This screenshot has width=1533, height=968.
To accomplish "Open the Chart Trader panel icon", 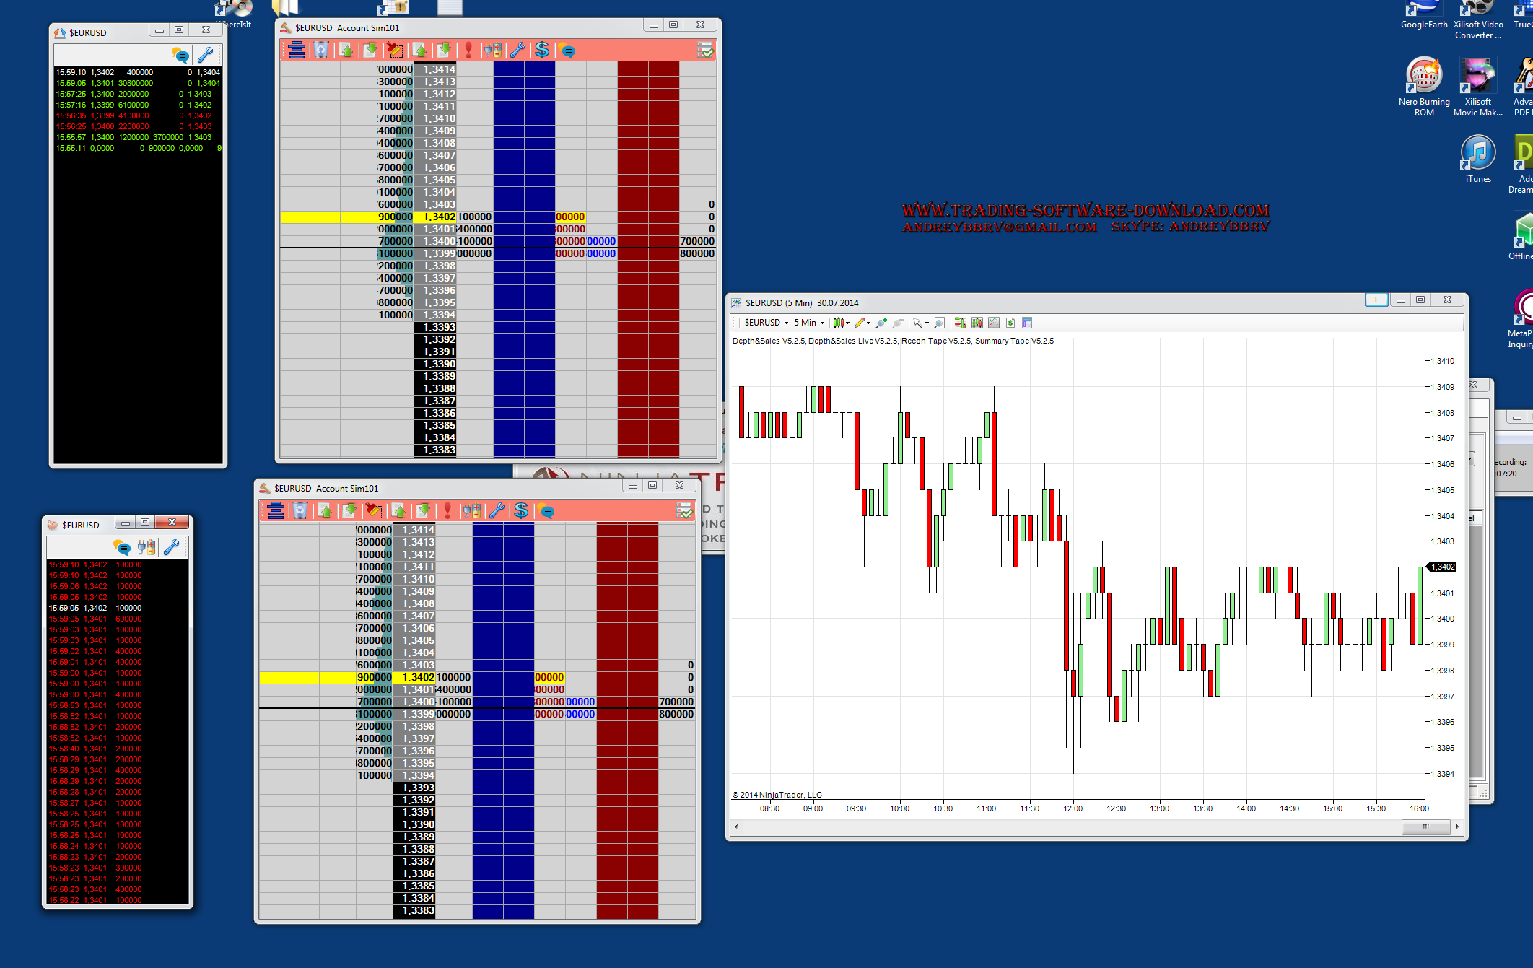I will point(959,323).
